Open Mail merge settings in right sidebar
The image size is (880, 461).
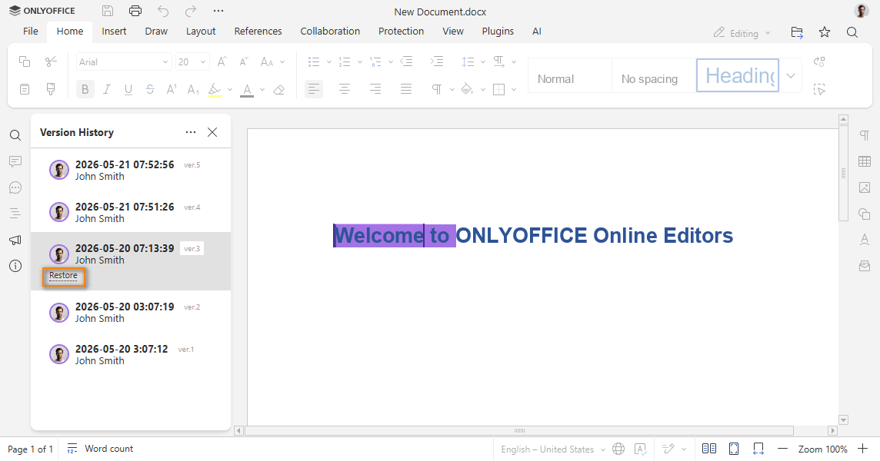coord(865,266)
